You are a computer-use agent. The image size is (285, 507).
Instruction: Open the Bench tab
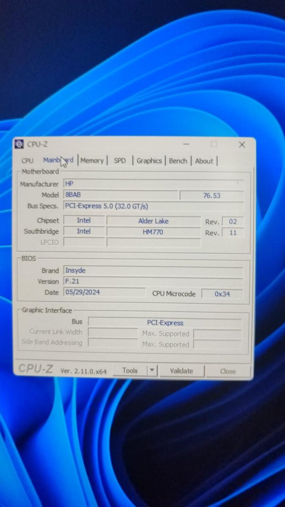(178, 161)
